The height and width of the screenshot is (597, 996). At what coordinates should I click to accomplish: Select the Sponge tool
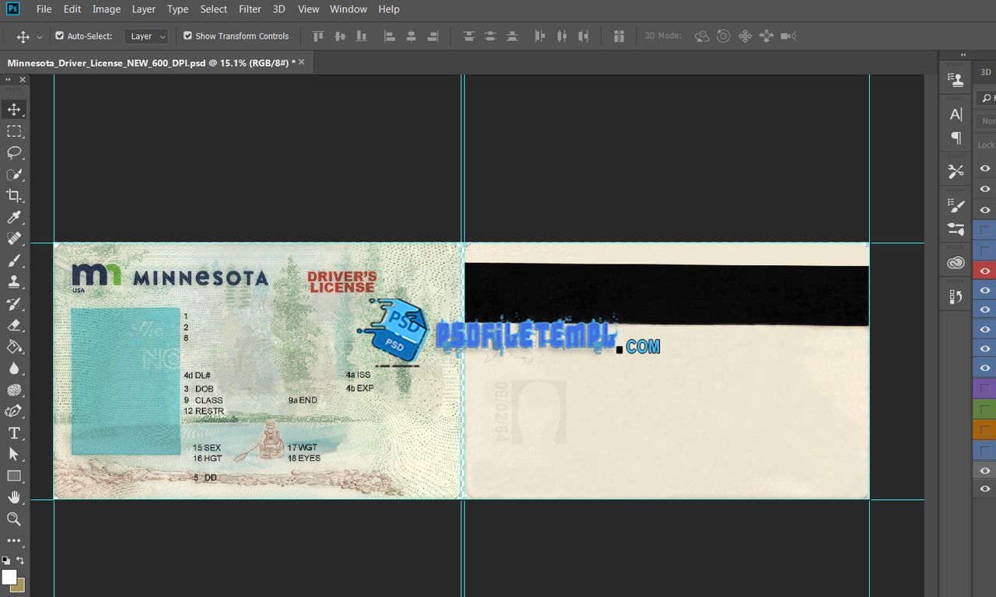[x=14, y=390]
